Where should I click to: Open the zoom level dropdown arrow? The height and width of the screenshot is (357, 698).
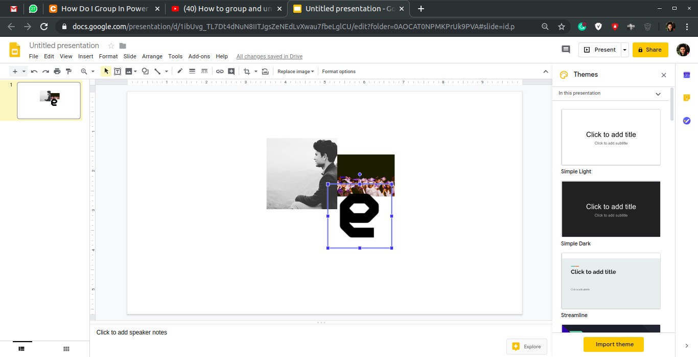click(x=92, y=72)
